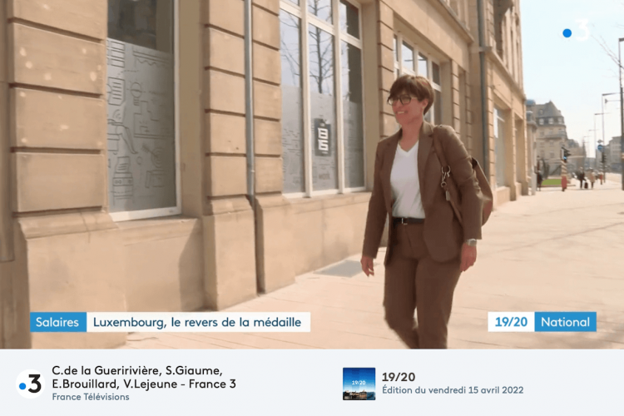The width and height of the screenshot is (624, 416).
Task: Follow the France Télévisions link
Action: pyautogui.click(x=91, y=397)
